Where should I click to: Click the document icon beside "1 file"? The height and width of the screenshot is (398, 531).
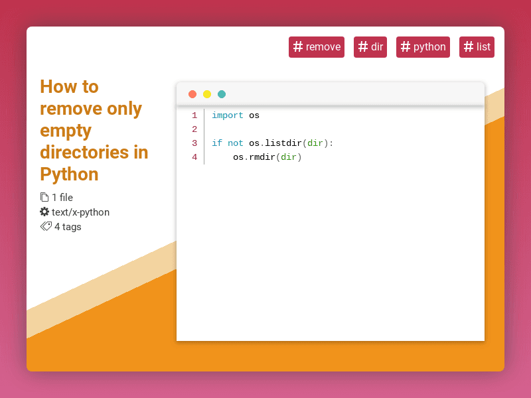[44, 198]
